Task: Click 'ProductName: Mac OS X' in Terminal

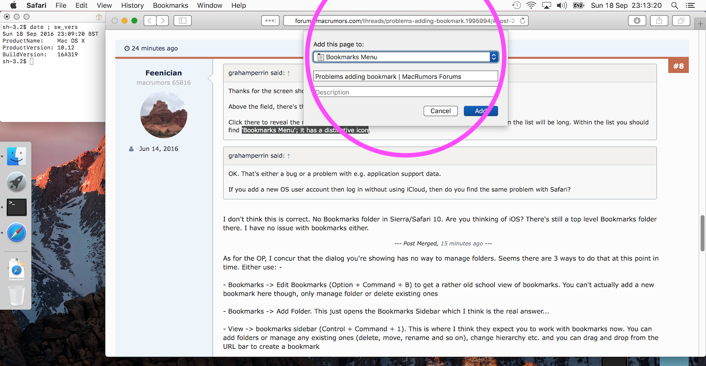Action: click(44, 41)
